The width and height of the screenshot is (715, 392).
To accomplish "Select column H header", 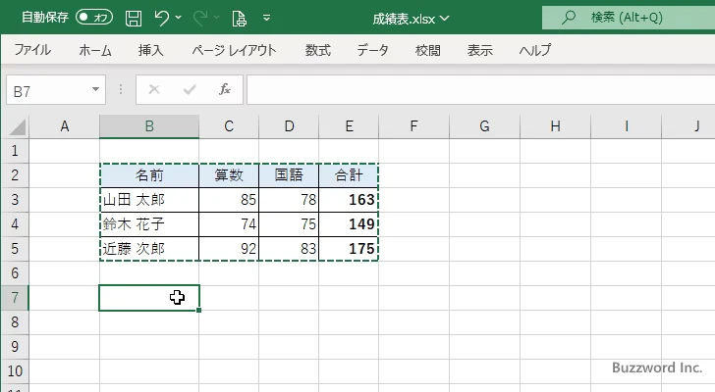I will pyautogui.click(x=556, y=126).
